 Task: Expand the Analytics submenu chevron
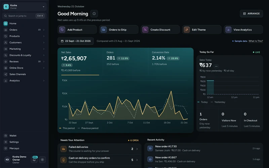click(44, 81)
